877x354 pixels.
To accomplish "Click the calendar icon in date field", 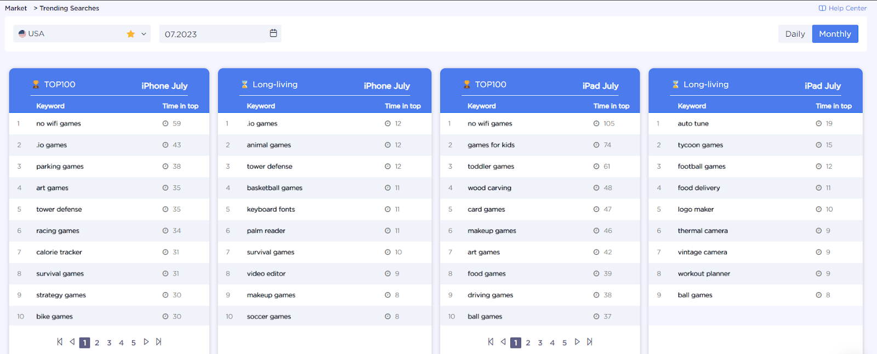I will tap(274, 33).
